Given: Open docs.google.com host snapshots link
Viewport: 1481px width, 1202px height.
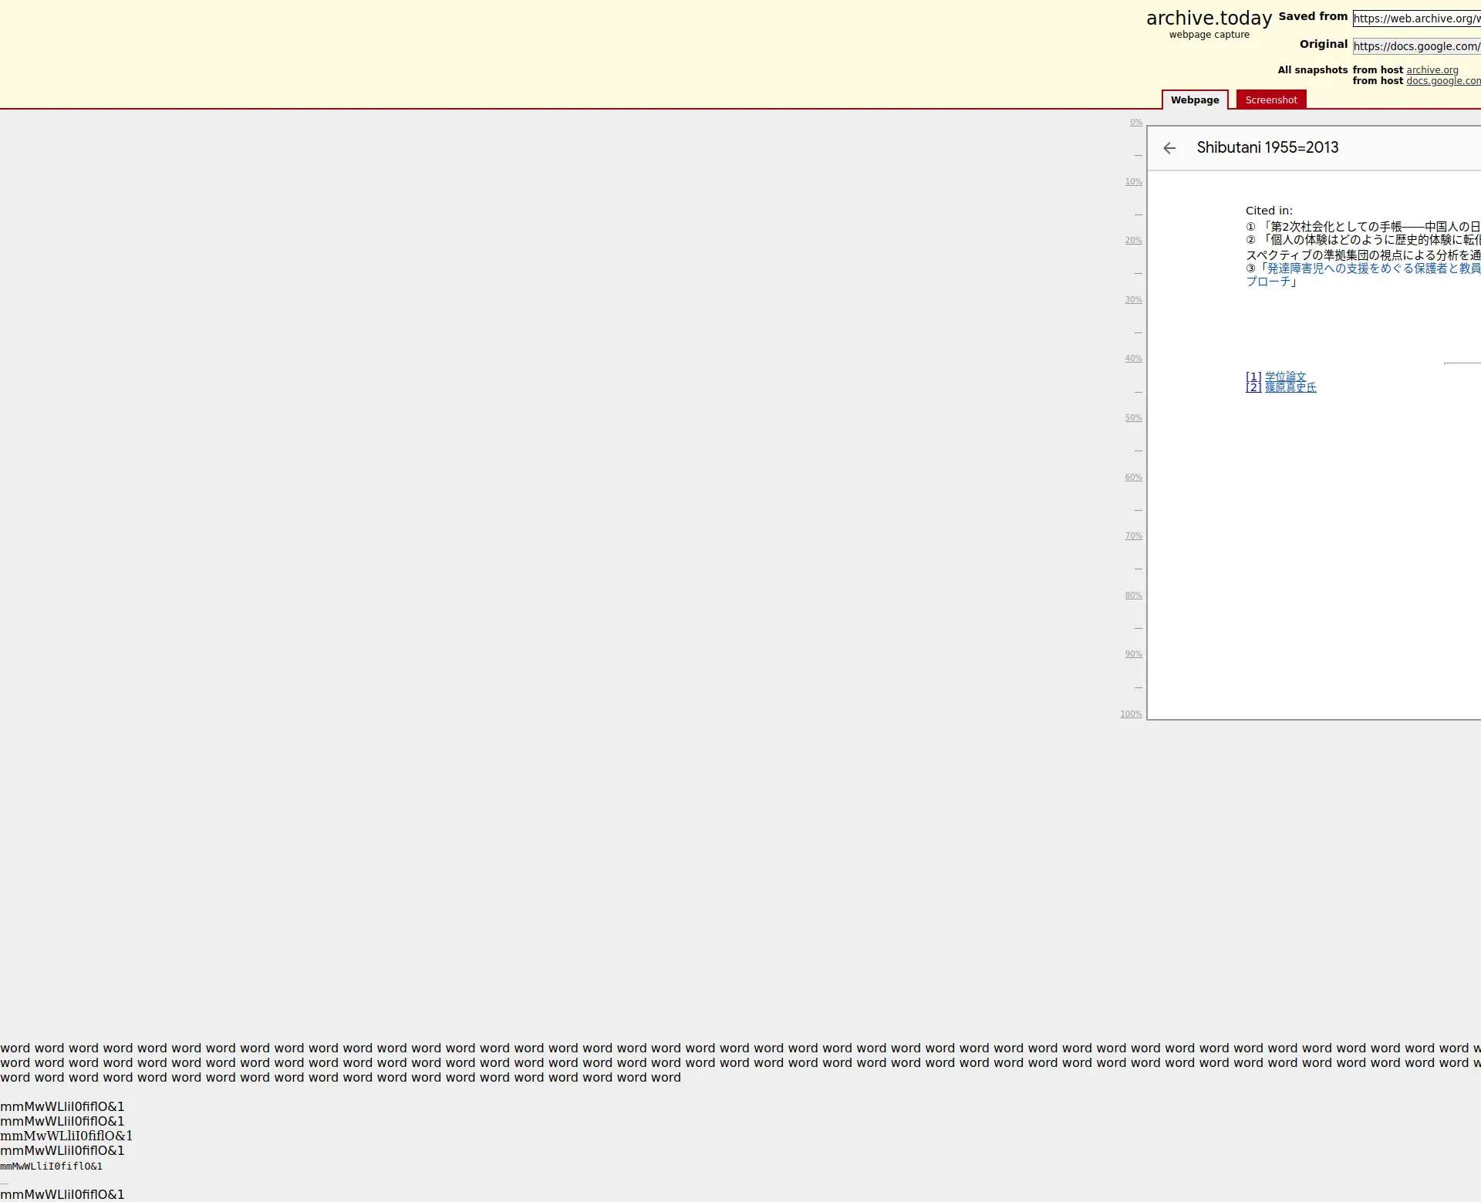Looking at the screenshot, I should (x=1442, y=81).
